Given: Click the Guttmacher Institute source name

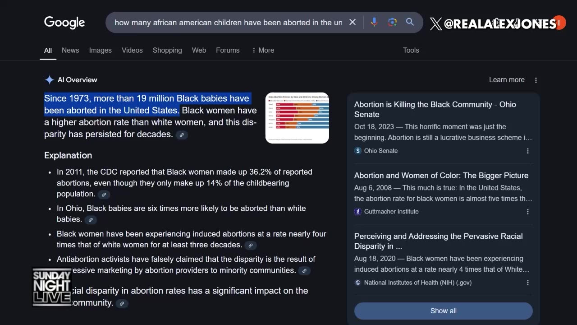Looking at the screenshot, I should pos(391,212).
